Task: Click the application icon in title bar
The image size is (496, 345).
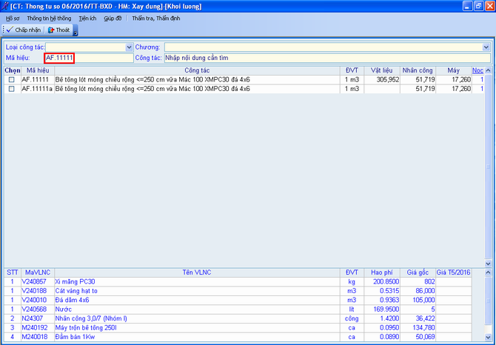Action: click(x=6, y=5)
